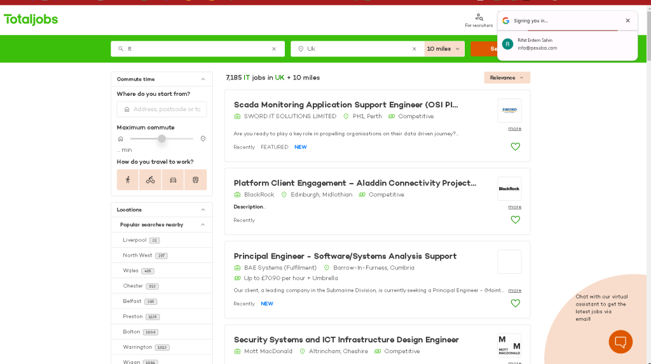Click SWORD IT SOLUTIONS LIMITED company name

point(290,116)
